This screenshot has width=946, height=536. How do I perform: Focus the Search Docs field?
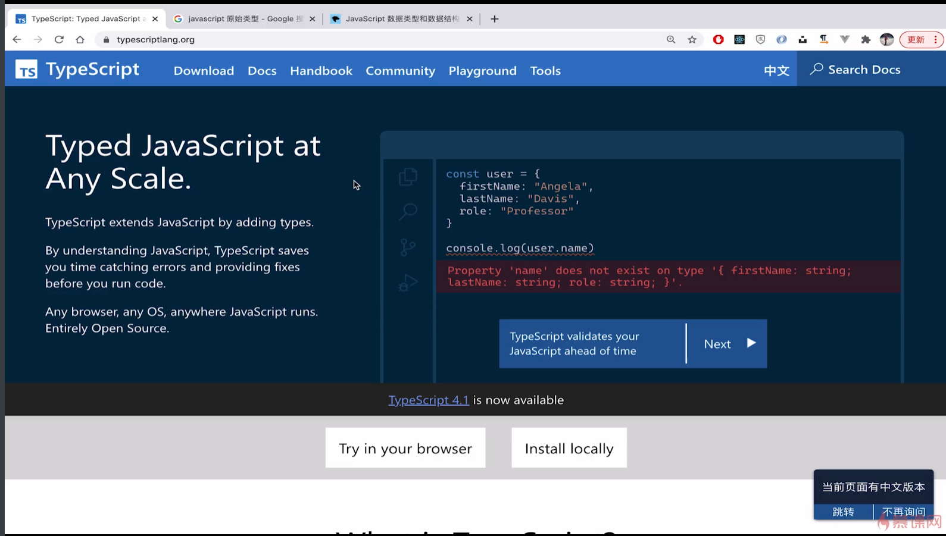coord(871,69)
